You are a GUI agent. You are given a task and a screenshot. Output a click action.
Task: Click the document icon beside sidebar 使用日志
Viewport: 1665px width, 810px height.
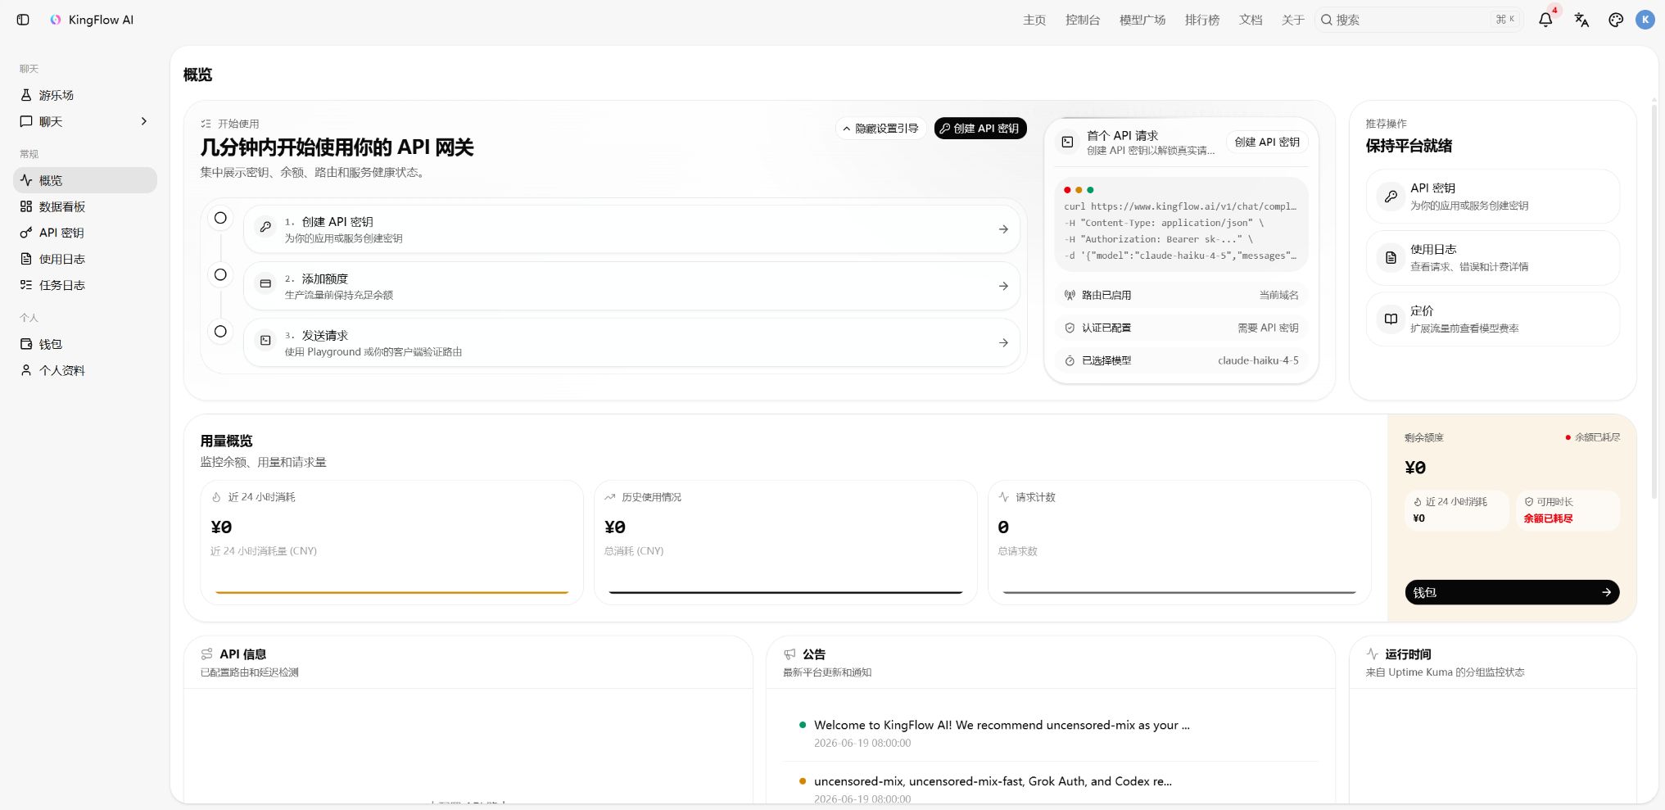pyautogui.click(x=26, y=259)
